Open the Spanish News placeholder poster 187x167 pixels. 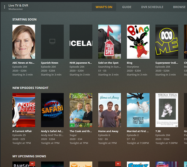point(52,42)
